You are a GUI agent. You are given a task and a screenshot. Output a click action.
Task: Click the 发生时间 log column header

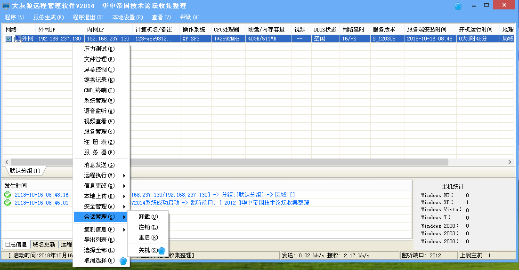point(16,186)
